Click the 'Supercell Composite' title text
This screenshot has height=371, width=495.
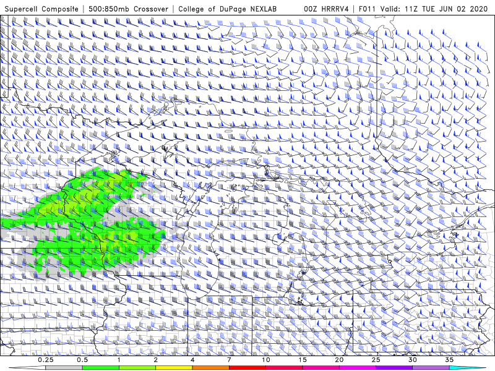pyautogui.click(x=41, y=9)
